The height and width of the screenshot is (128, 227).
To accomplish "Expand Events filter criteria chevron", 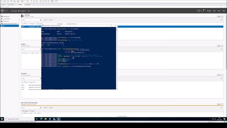I will pos(221,49).
